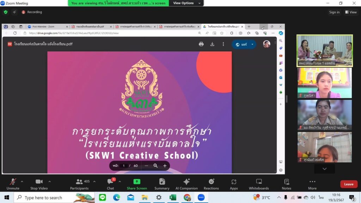Screen dimensions: 361x203
Task: Open the meeting Summary
Action: [x=162, y=184]
